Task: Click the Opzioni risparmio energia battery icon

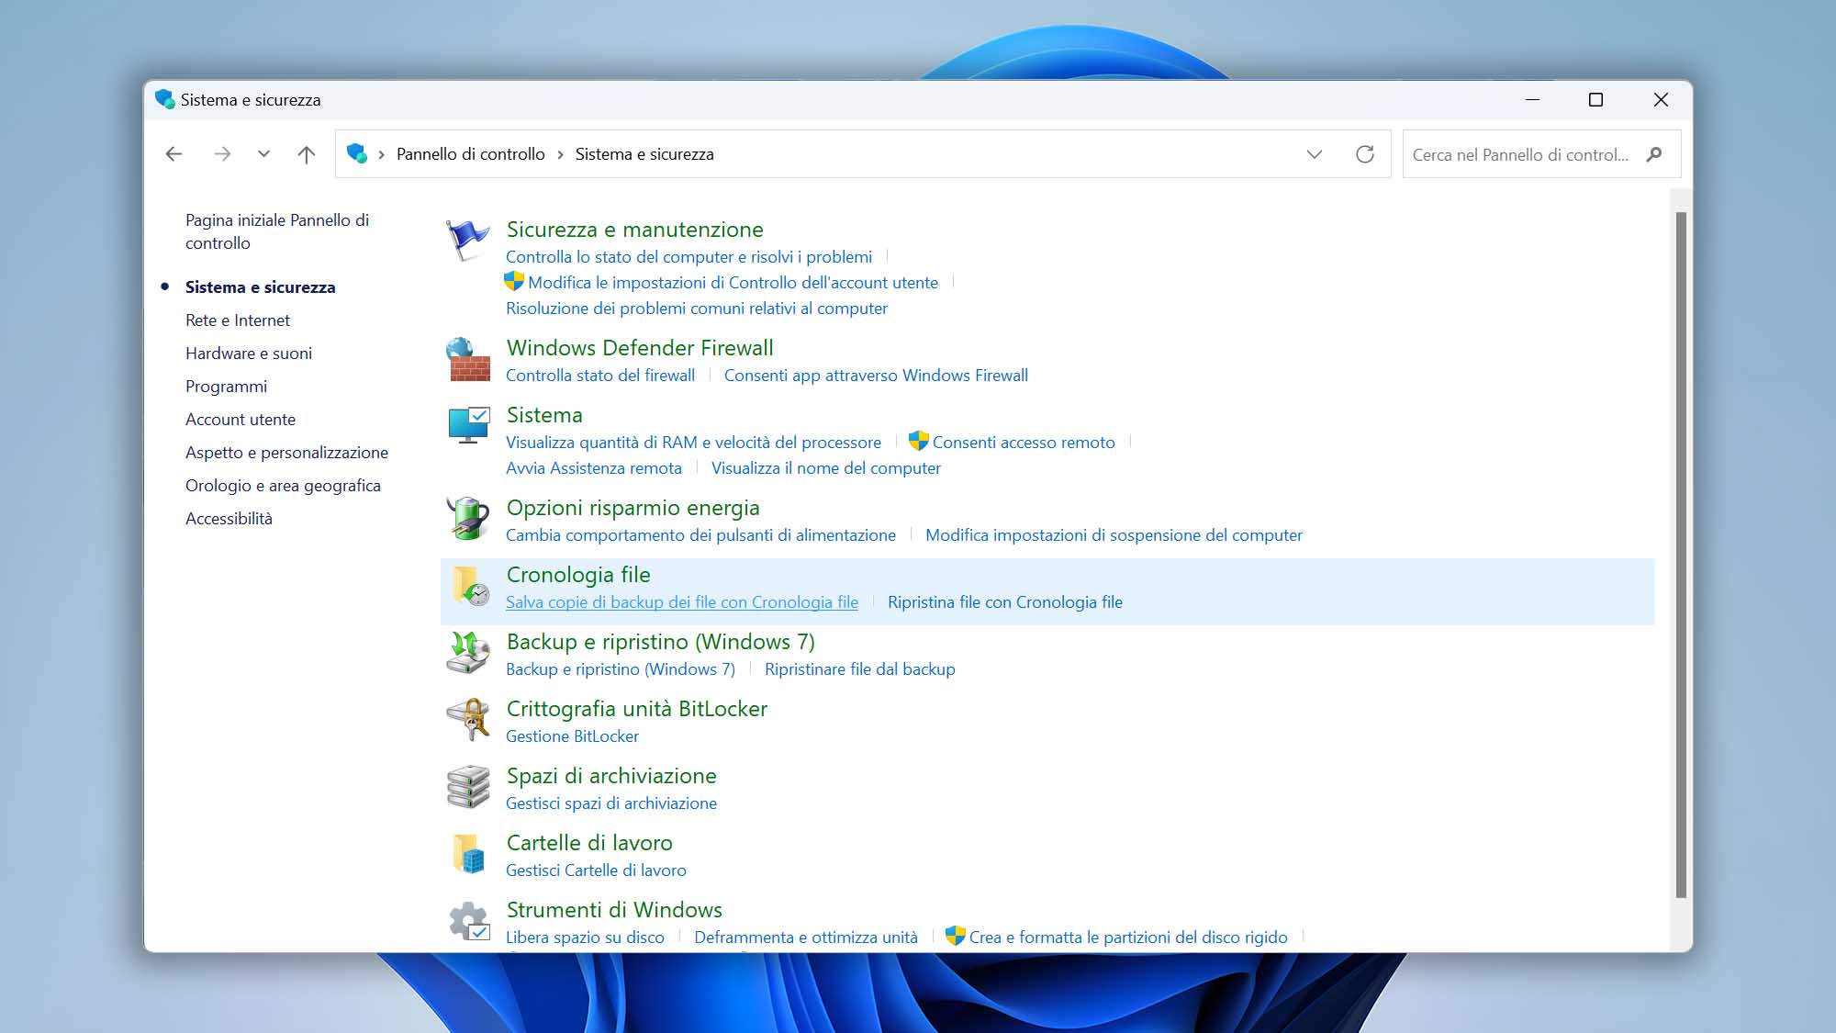Action: click(x=468, y=519)
